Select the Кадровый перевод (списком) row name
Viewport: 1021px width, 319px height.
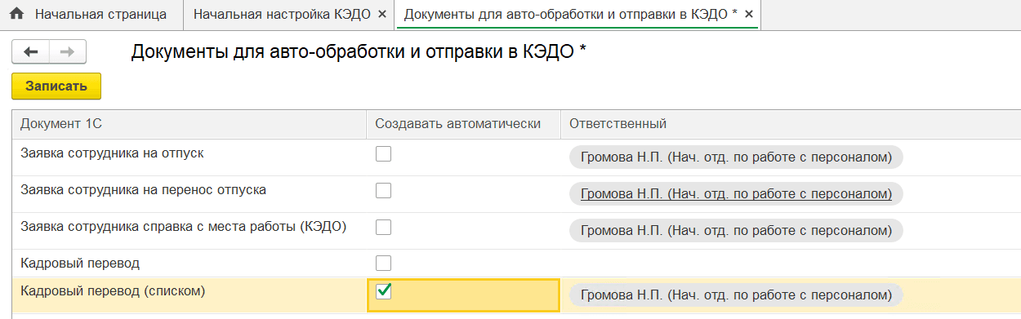click(x=113, y=290)
